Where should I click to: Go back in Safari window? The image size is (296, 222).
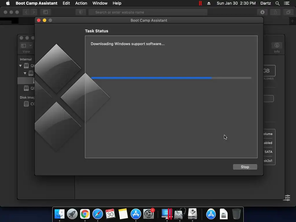(26, 12)
